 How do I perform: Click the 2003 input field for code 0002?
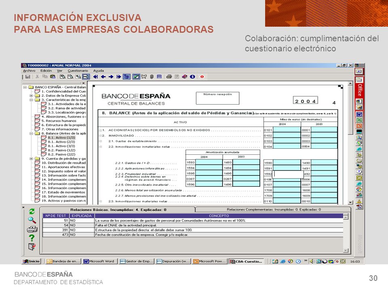pyautogui.click(x=324, y=135)
